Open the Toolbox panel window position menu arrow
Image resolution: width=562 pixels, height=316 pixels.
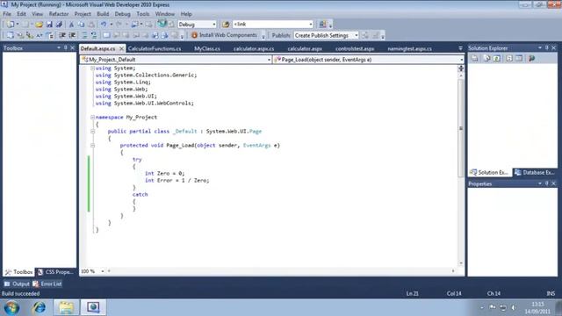59,47
